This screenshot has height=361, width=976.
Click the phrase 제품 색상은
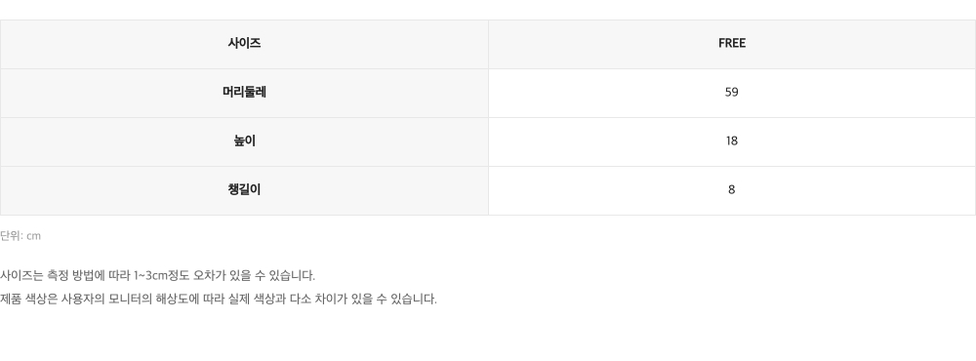[28, 299]
